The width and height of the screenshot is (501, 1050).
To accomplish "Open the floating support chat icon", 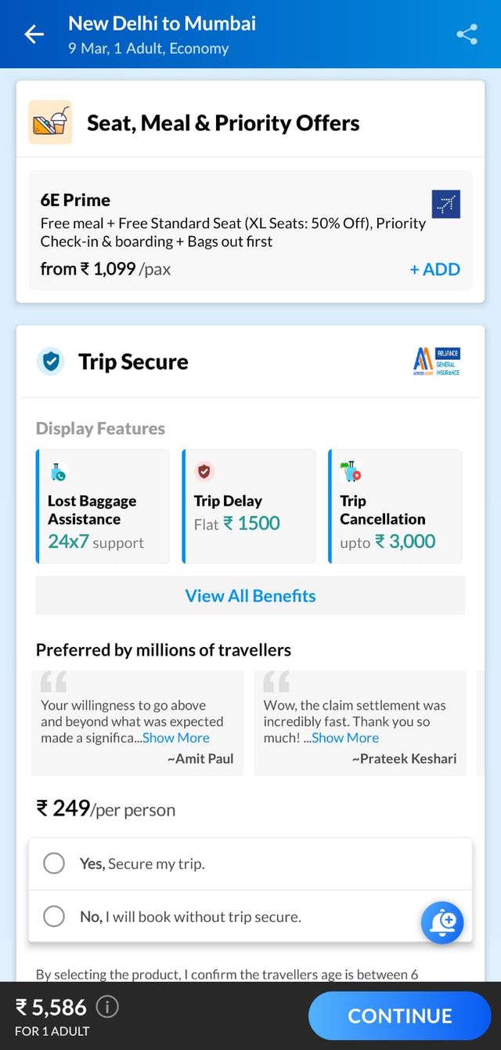I will tap(442, 921).
